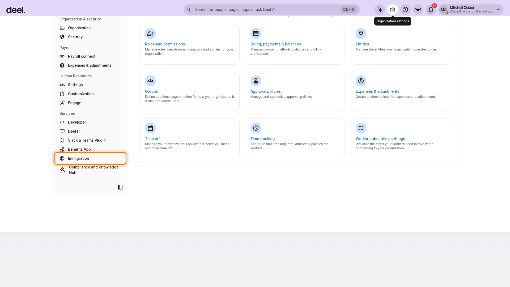Open Deel IT in sidebar
This screenshot has width=510, height=287.
90,131
